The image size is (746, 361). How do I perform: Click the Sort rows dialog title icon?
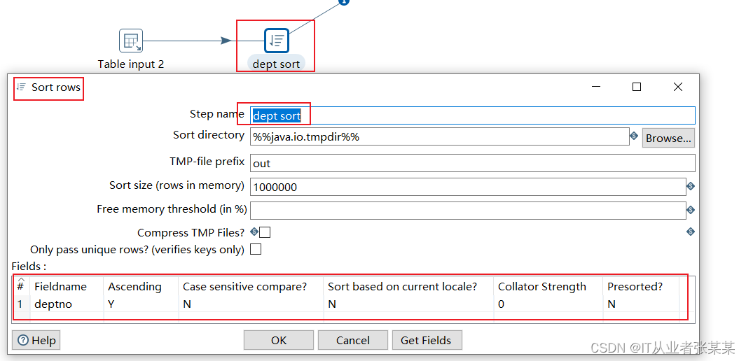pyautogui.click(x=21, y=87)
